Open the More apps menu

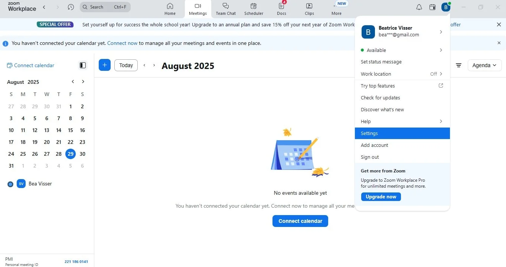[x=336, y=9]
